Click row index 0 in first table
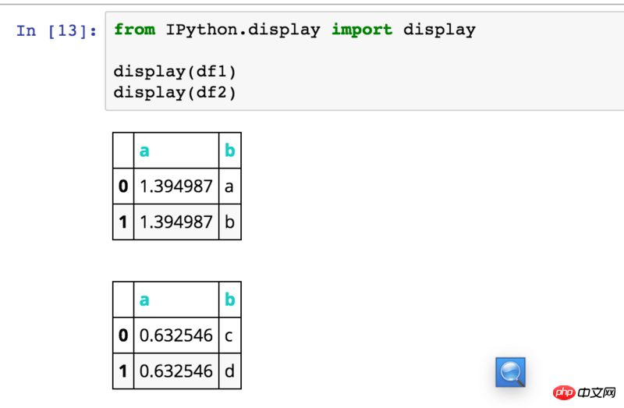 click(123, 186)
